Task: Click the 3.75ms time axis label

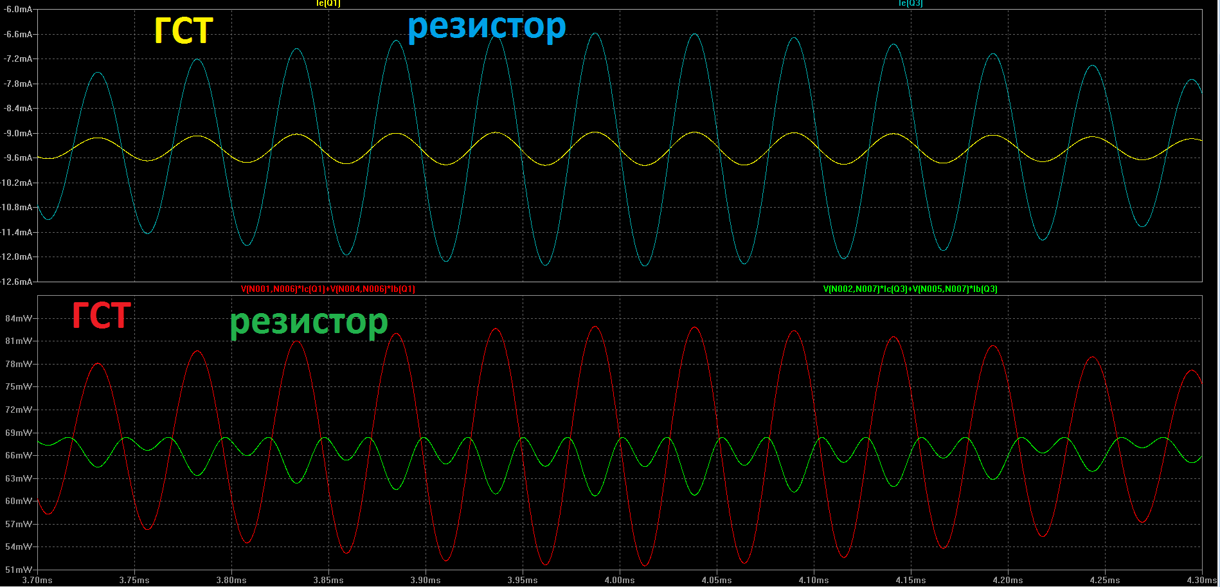Action: tap(134, 580)
